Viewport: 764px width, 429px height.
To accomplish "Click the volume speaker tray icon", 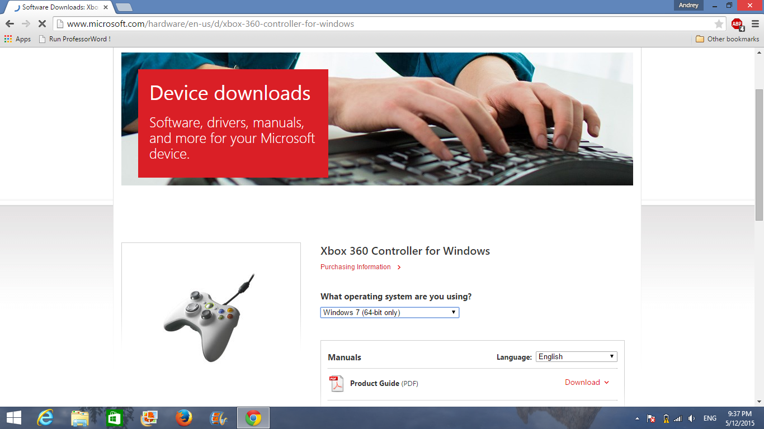I will point(692,418).
